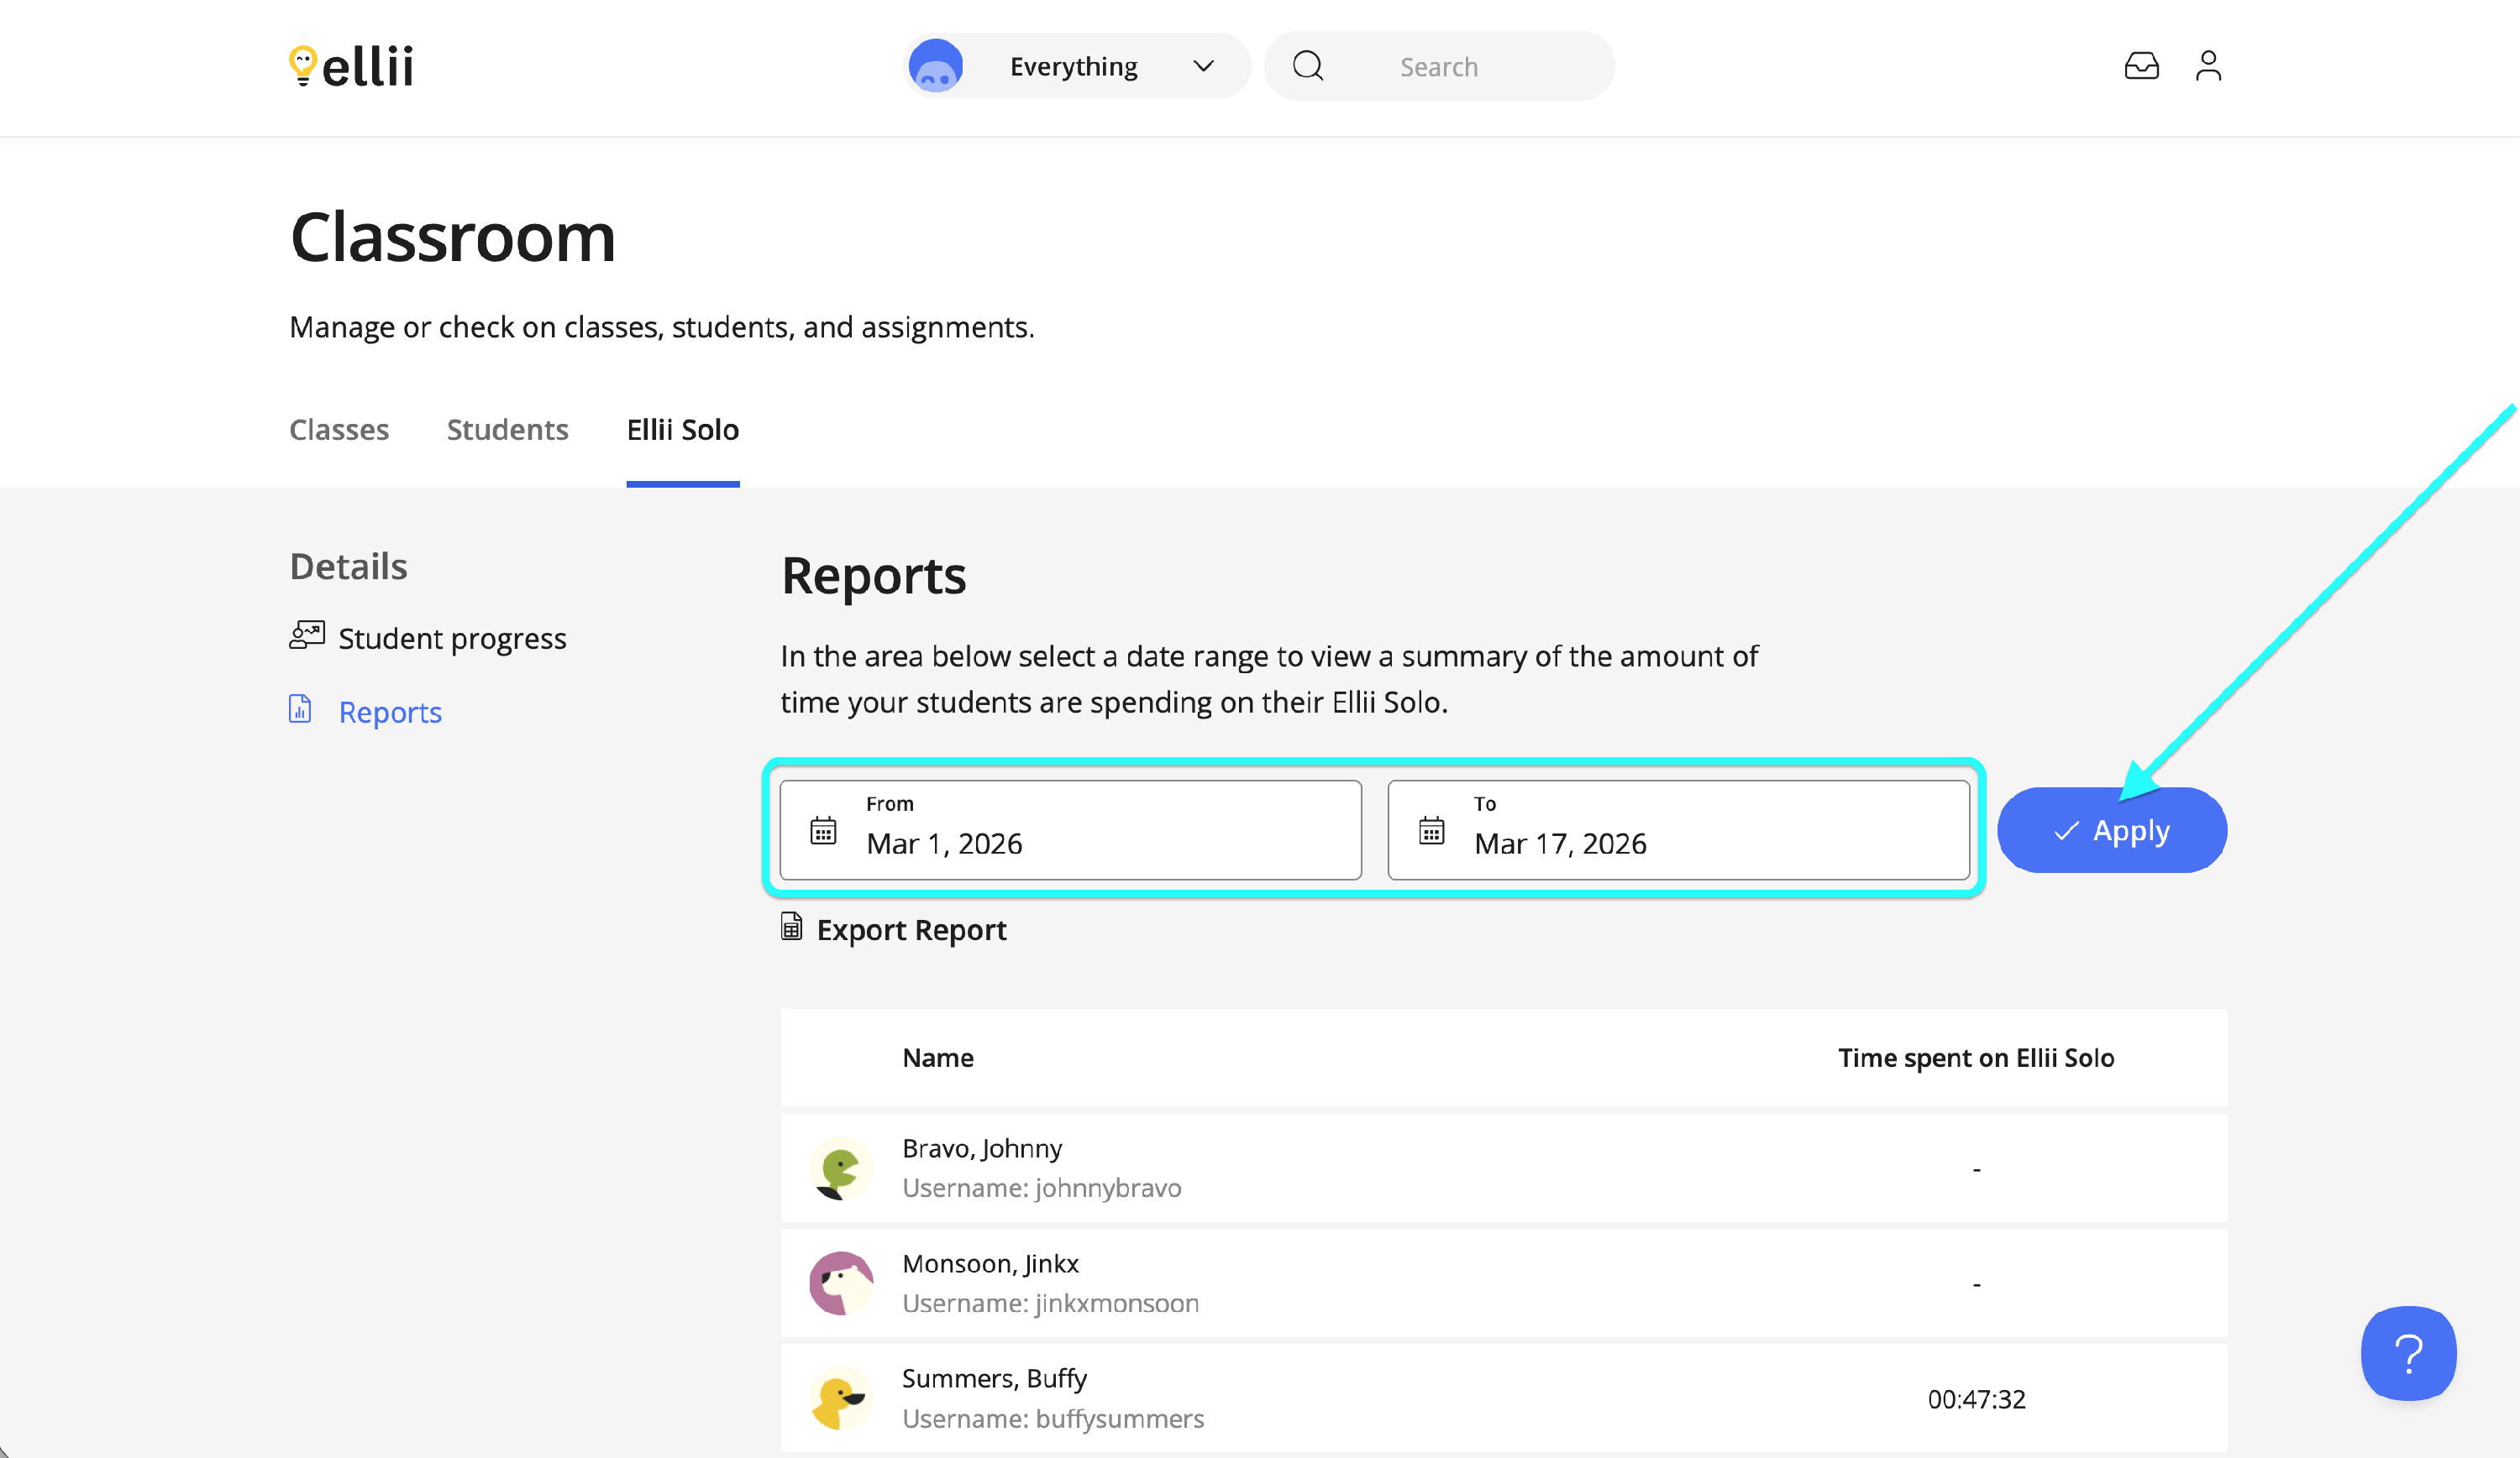Click the Everything dropdown chevron arrow

[1203, 66]
